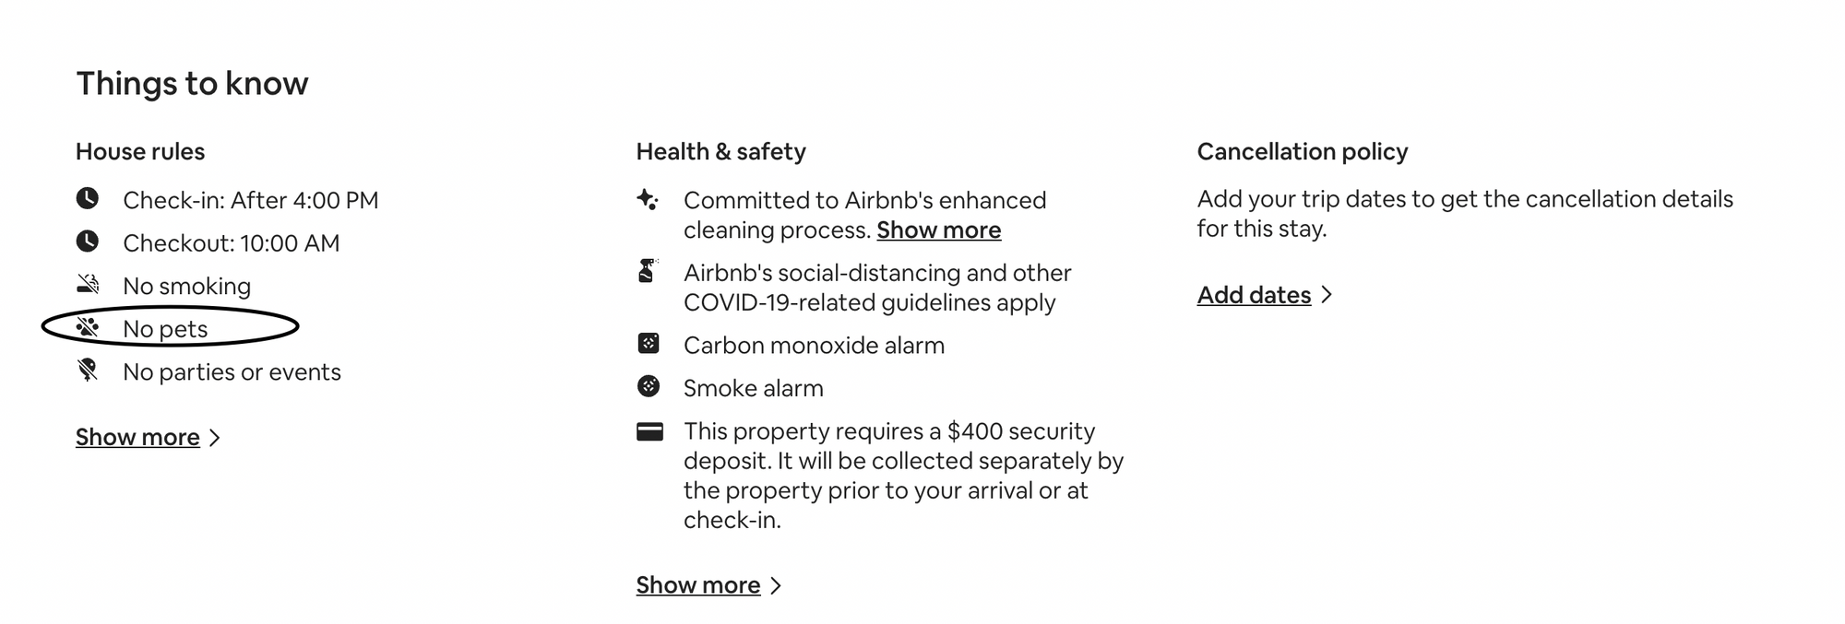Click the checkout clock icon

pyautogui.click(x=88, y=241)
